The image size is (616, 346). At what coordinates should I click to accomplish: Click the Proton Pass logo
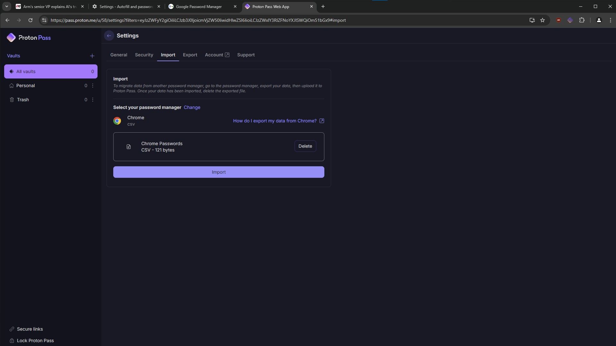click(29, 37)
